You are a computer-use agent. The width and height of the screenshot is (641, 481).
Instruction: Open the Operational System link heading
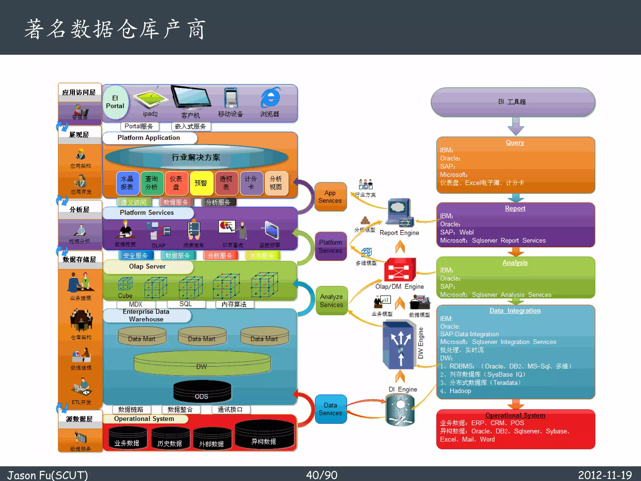pyautogui.click(x=515, y=415)
